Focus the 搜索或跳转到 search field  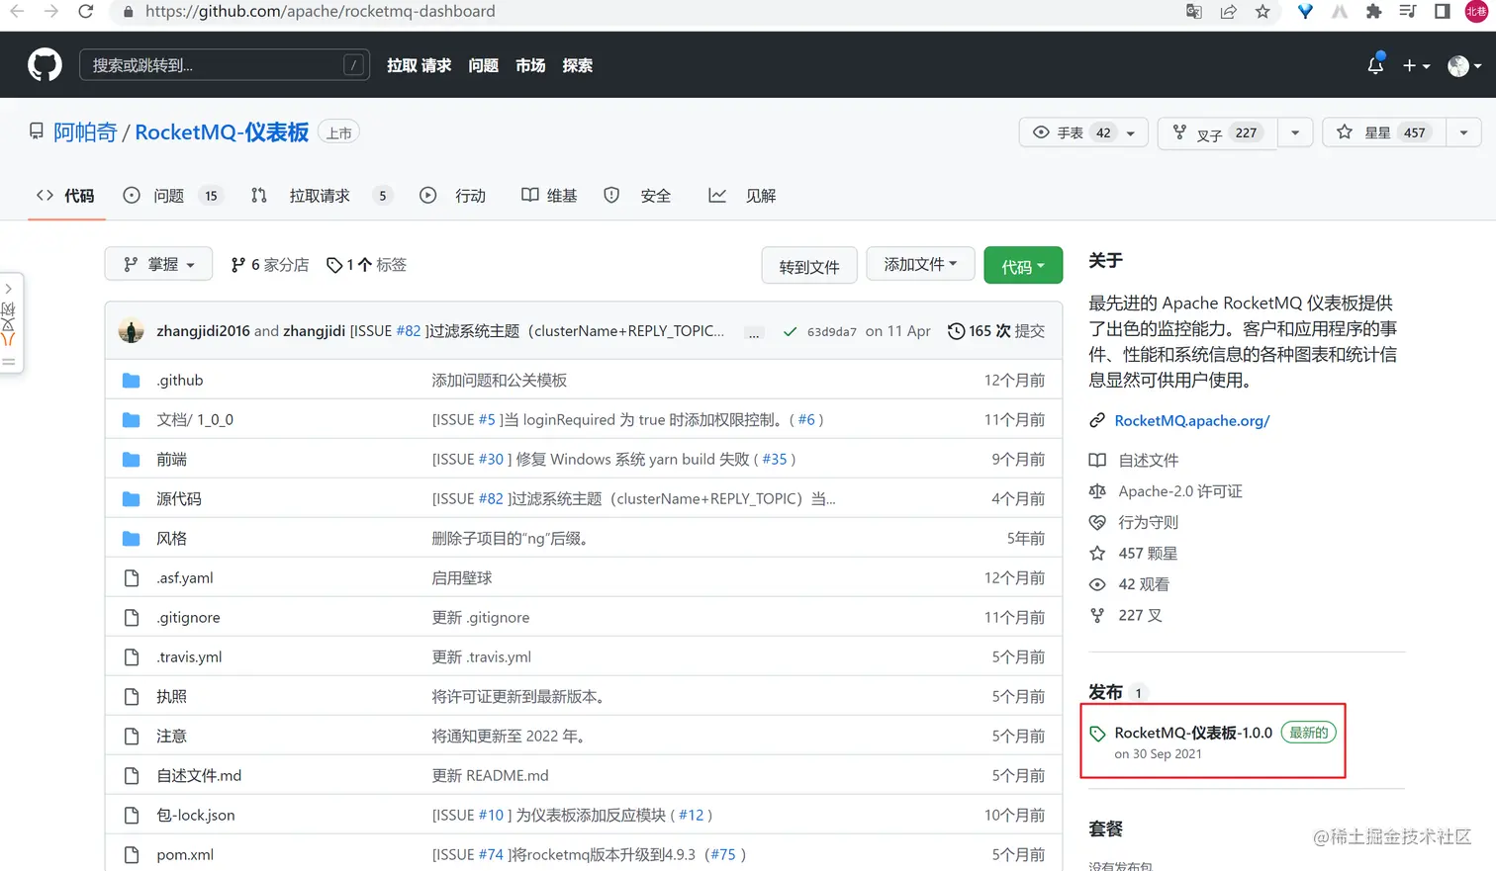click(x=225, y=65)
